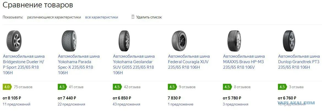322x111 pixels.
Task: View 22 предложения for Yokohama Parada
Action: pyautogui.click(x=71, y=104)
